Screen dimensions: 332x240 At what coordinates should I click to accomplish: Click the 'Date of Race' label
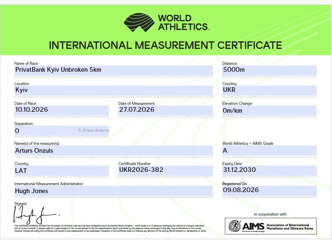pyautogui.click(x=25, y=103)
